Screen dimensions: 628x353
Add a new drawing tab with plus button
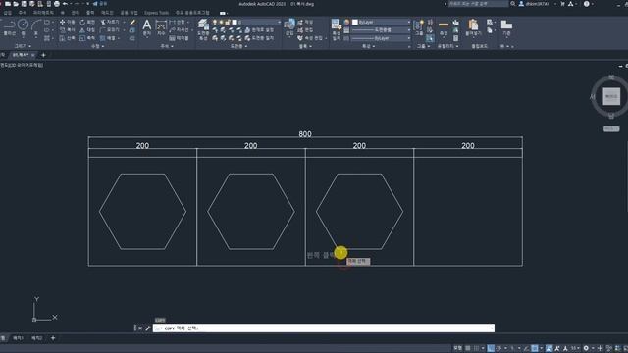coord(43,55)
